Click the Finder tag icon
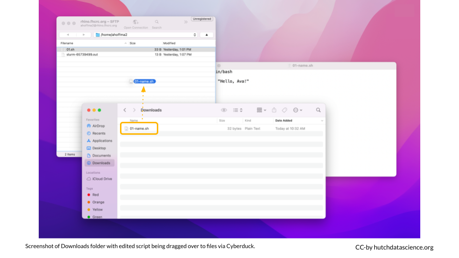The height and width of the screenshot is (258, 459). point(284,110)
